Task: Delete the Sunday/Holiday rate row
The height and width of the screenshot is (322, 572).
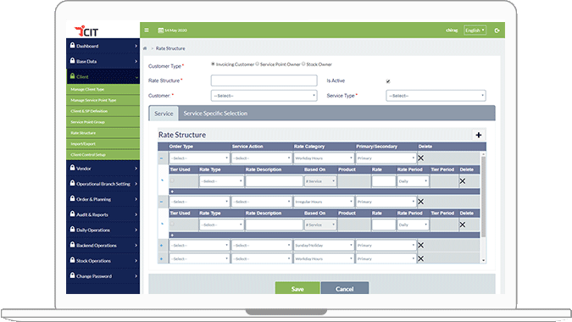Action: 420,246
